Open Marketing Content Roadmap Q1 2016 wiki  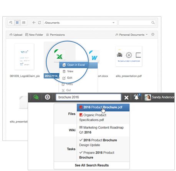[x=103, y=130]
